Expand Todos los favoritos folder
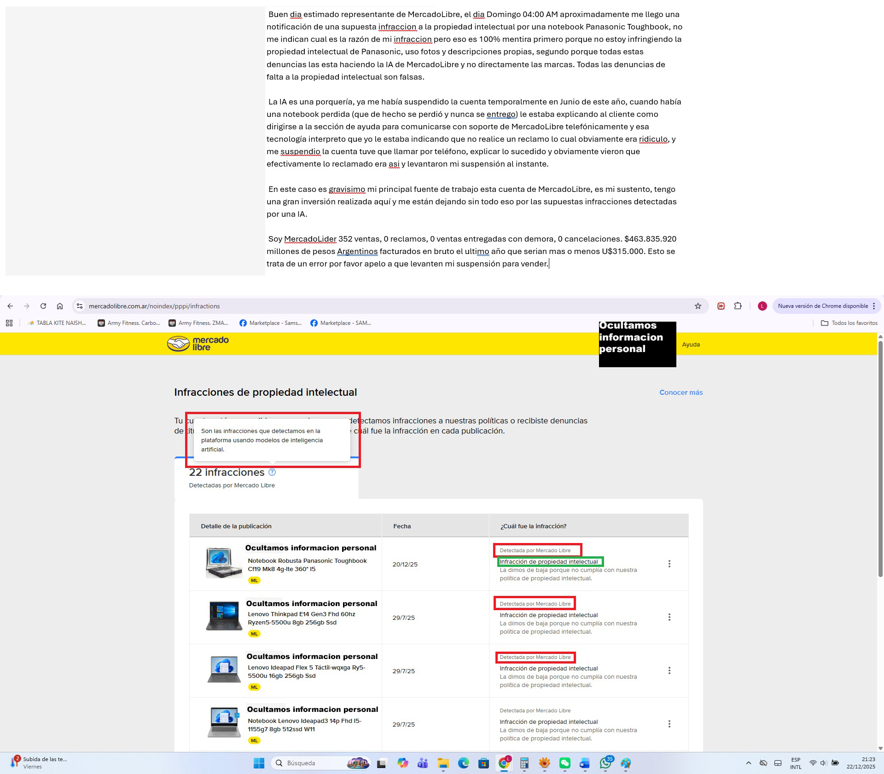 849,323
